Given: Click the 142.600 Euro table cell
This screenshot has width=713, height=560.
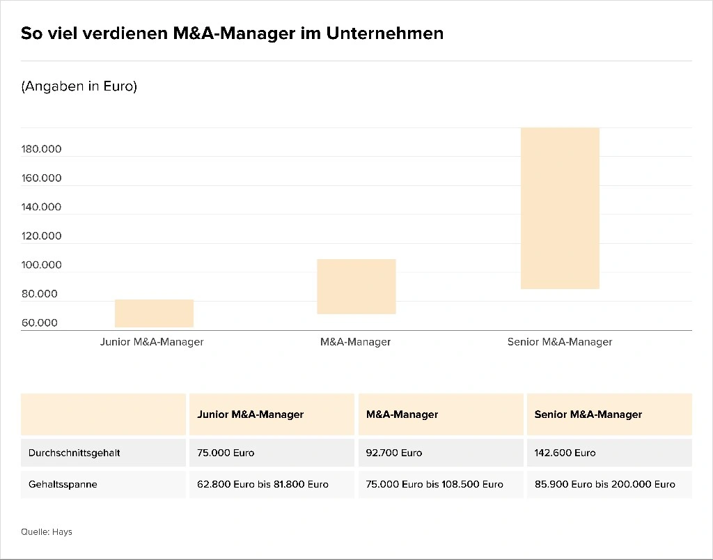Looking at the screenshot, I should (565, 453).
